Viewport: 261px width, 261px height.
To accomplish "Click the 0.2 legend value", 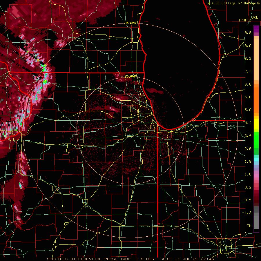I will tap(248, 187).
